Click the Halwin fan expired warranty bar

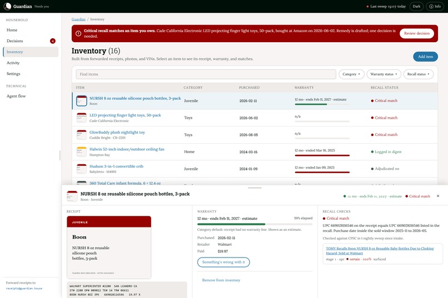322,155
